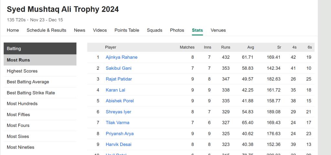331x155 pixels.
Task: Click Shreyas Iyer's average 54.83
Action: pos(248,112)
